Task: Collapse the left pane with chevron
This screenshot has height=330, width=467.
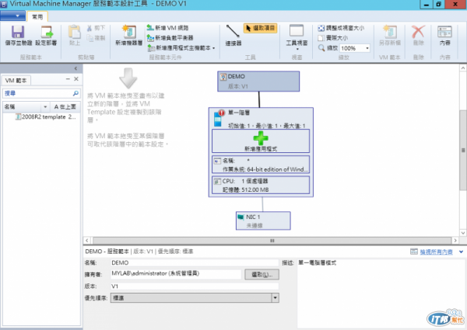Action: [x=75, y=68]
